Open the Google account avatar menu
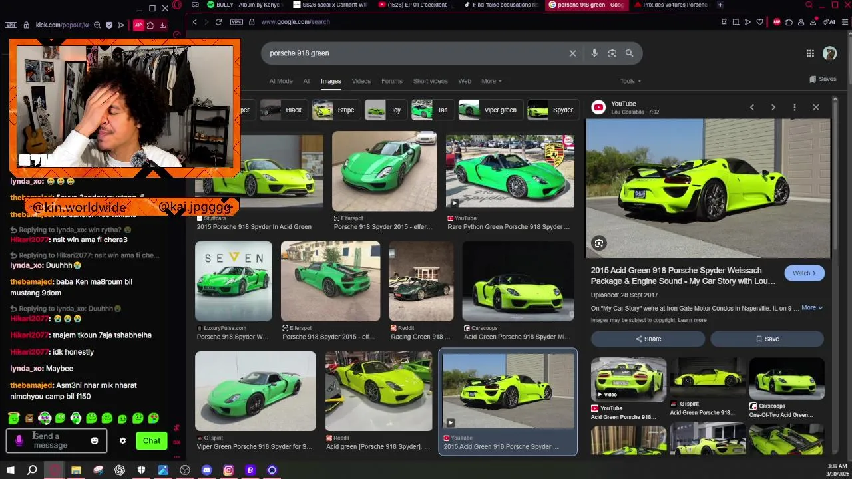This screenshot has height=479, width=852. [x=829, y=53]
